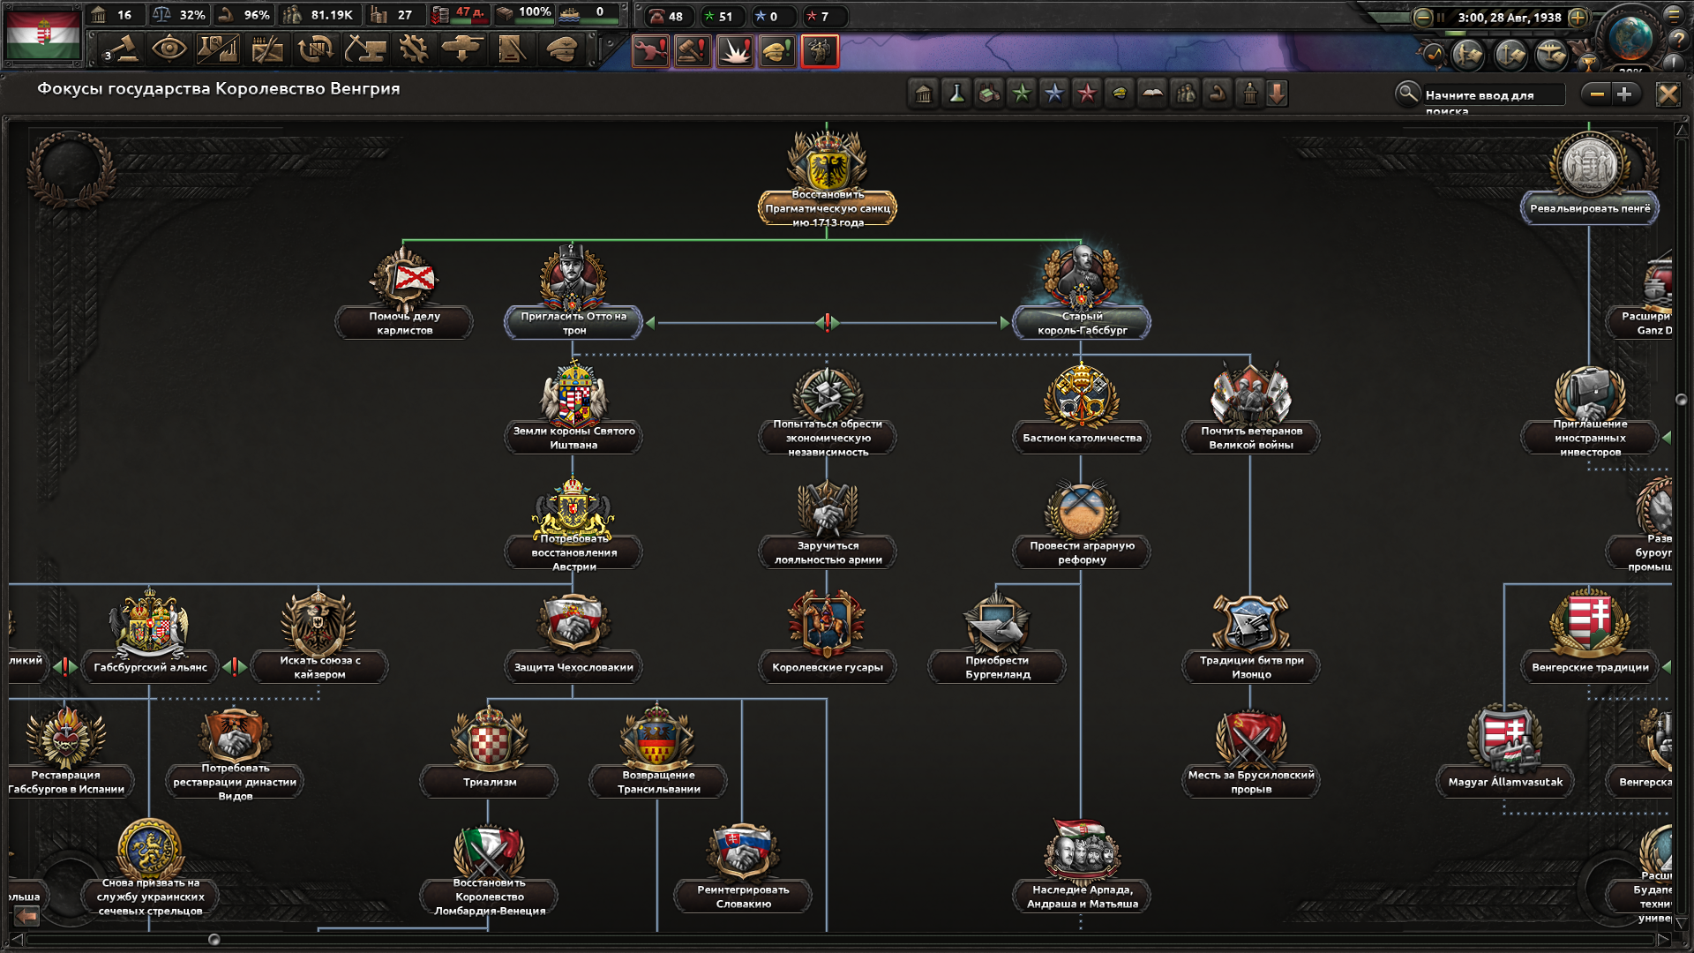1694x953 pixels.
Task: Click the music player note icon
Action: click(x=1433, y=55)
